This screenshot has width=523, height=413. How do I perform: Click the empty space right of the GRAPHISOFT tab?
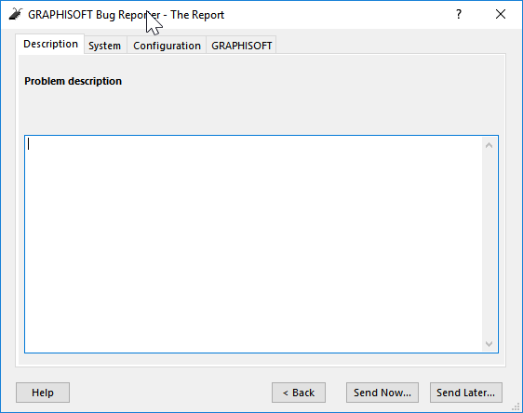click(x=390, y=45)
